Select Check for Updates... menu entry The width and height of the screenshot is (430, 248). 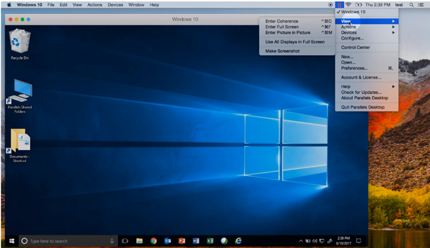coord(366,92)
